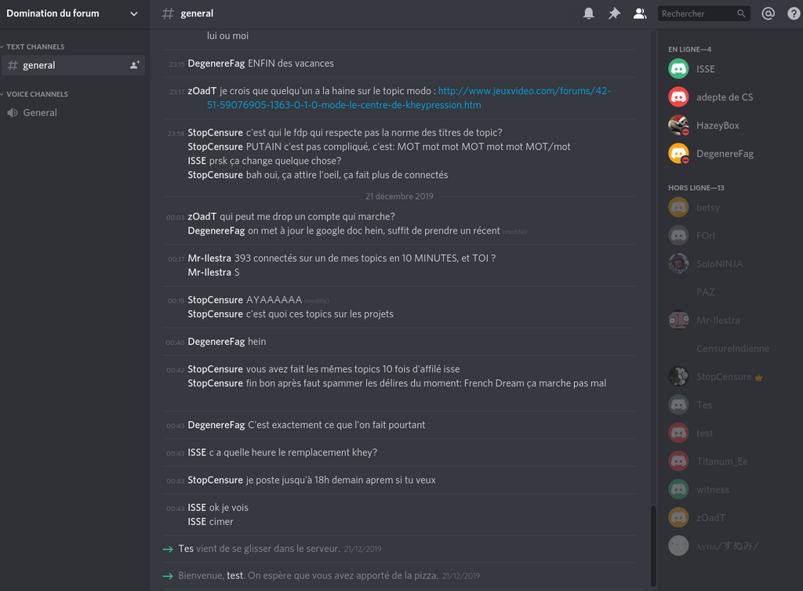Open notification settings bell icon
Screen dimensions: 803x591
[589, 13]
